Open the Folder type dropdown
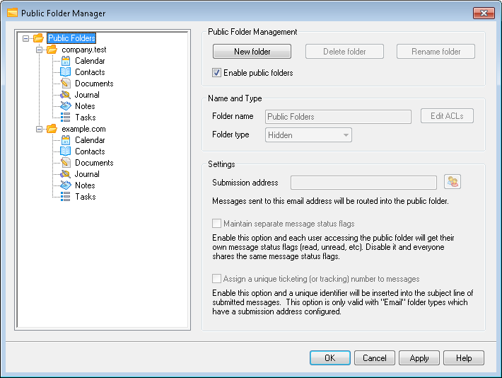 point(308,135)
